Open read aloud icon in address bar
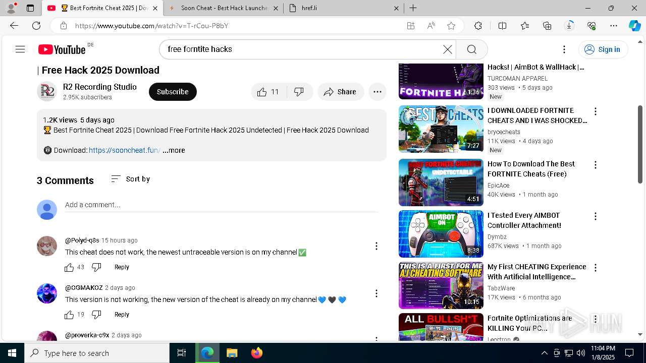The width and height of the screenshot is (646, 363). [431, 26]
